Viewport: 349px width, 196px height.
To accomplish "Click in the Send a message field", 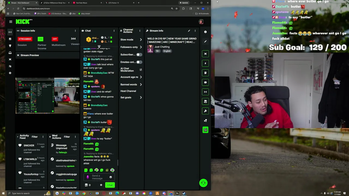I will (99, 177).
